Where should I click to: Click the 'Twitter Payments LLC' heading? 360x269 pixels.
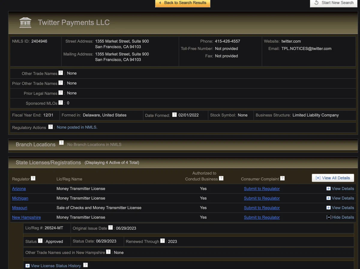[x=74, y=22]
